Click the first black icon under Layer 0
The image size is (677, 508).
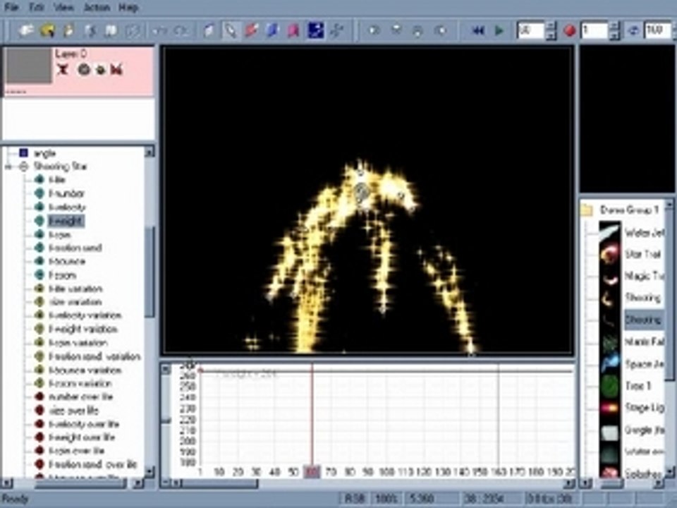tap(63, 69)
